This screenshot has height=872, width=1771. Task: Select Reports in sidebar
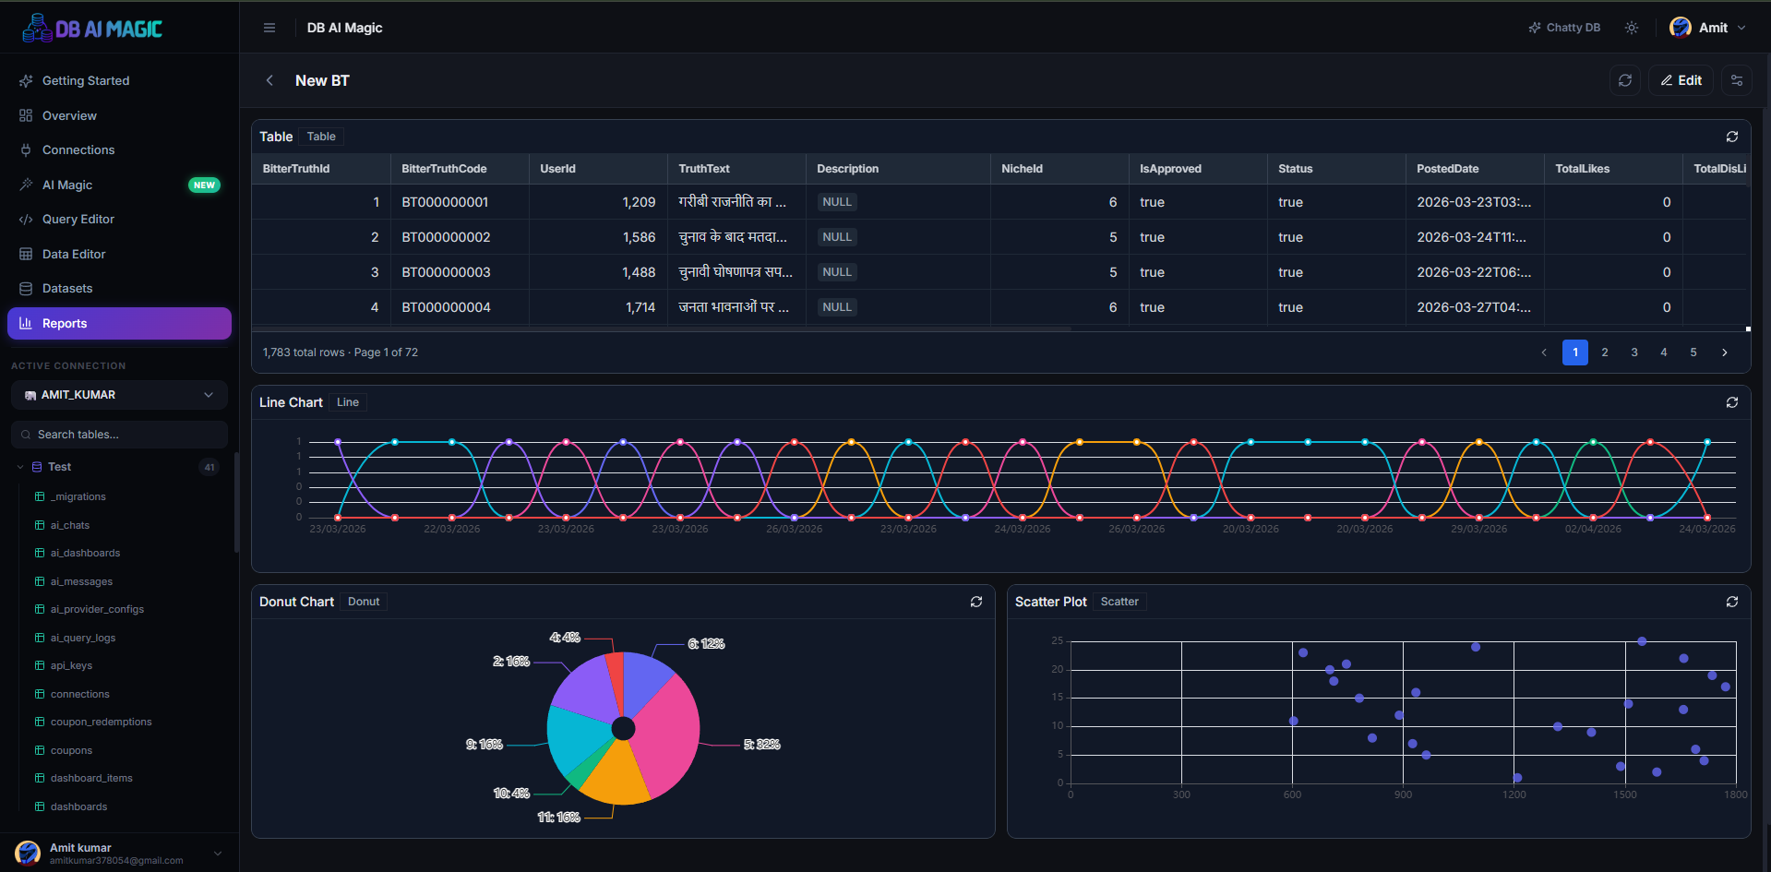[119, 323]
